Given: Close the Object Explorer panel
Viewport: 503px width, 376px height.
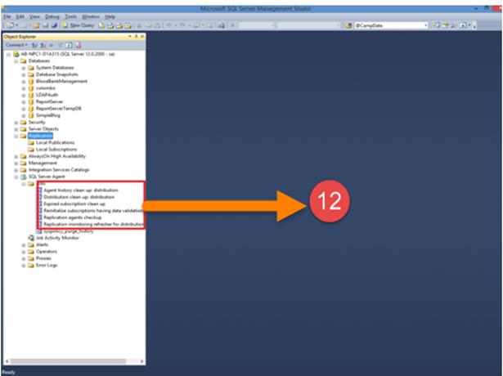Looking at the screenshot, I should (142, 37).
